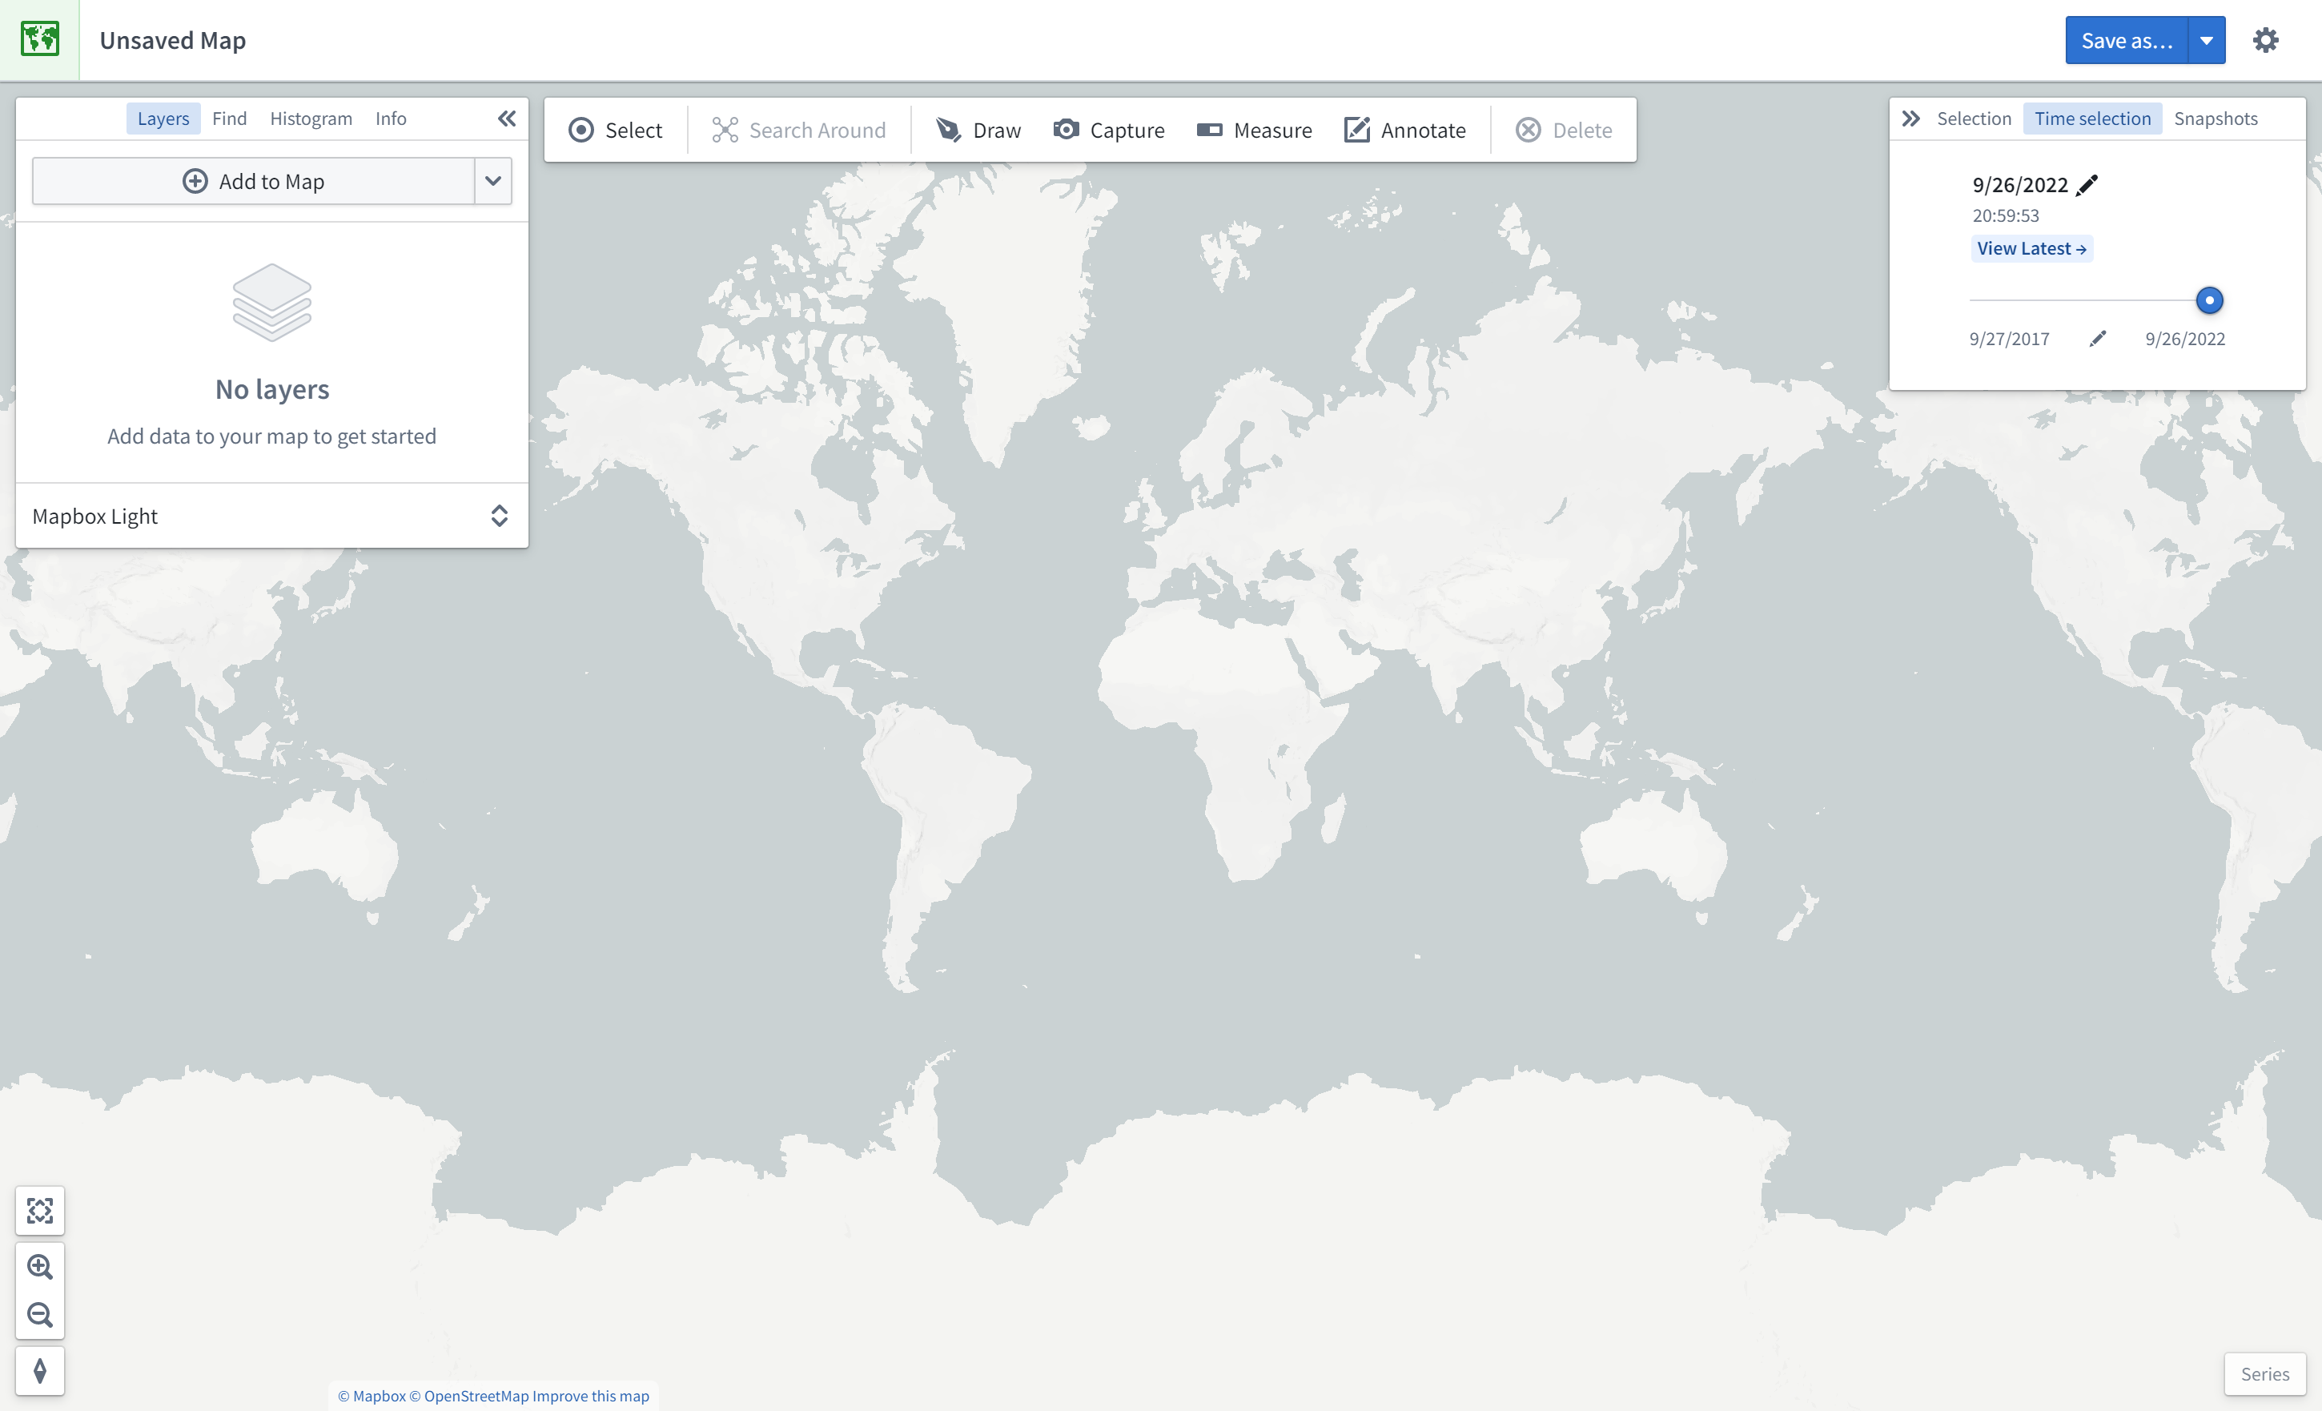Edit the current date 9/26/2022 pencil

tap(2087, 185)
